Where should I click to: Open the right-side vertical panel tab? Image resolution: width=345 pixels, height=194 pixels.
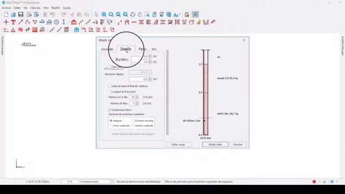click(343, 46)
